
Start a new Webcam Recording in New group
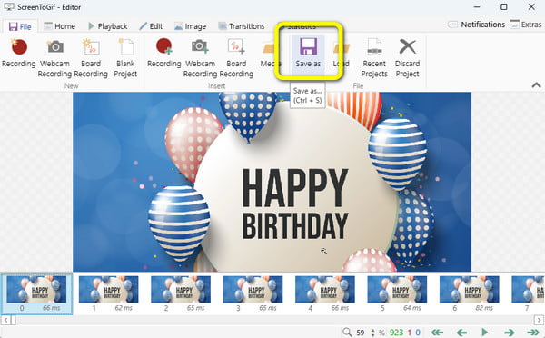pos(54,58)
